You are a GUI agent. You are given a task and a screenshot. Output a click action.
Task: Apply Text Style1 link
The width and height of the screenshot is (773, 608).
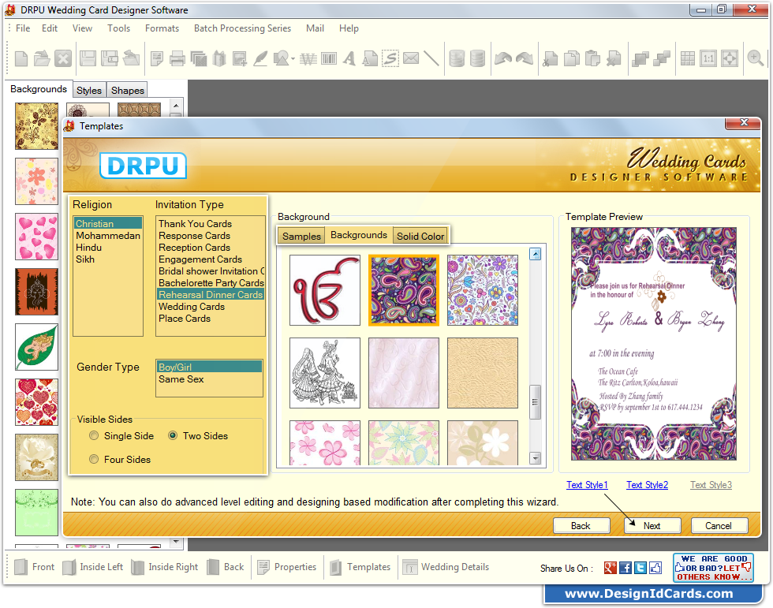pyautogui.click(x=587, y=485)
